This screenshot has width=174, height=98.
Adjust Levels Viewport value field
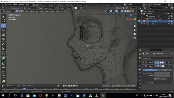point(162,73)
